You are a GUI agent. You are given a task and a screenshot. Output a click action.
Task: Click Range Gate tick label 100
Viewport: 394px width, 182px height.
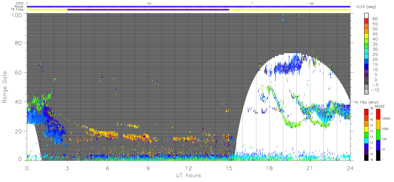[17, 15]
